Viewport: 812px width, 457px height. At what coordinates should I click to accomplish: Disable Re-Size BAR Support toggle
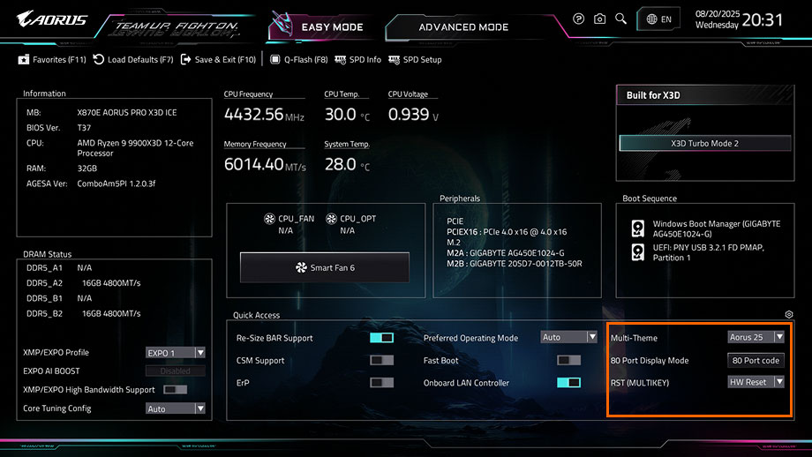tap(381, 338)
